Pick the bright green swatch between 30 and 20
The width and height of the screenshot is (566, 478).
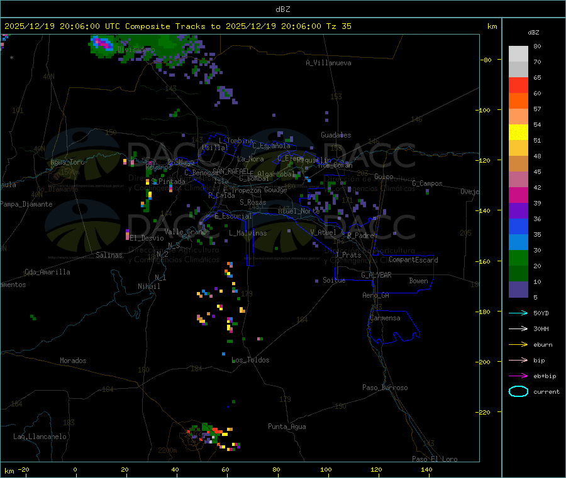coord(518,258)
